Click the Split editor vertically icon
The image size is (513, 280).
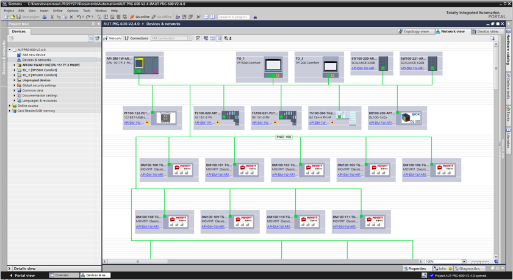[212, 16]
